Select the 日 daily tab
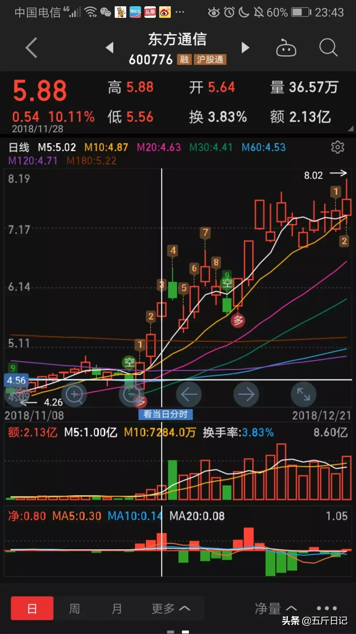The image size is (356, 634). click(32, 608)
